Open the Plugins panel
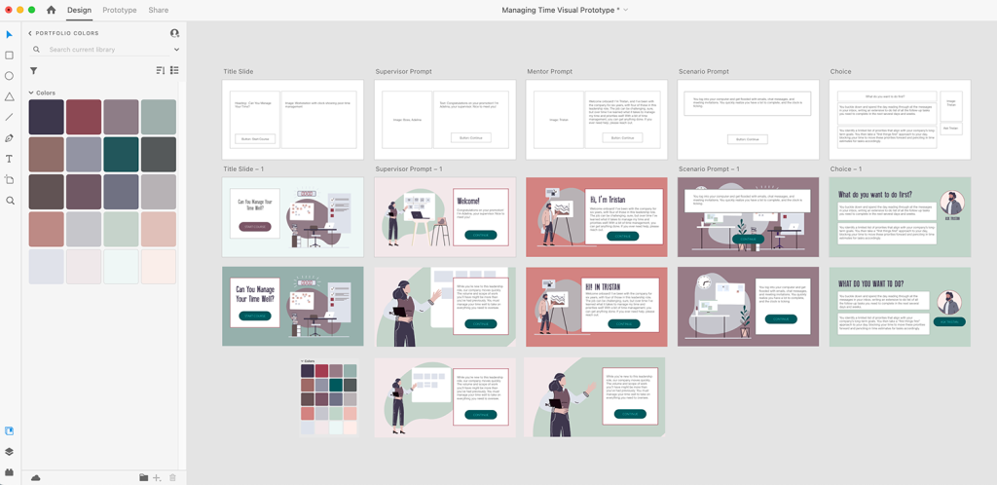Image resolution: width=997 pixels, height=485 pixels. pos(10,472)
